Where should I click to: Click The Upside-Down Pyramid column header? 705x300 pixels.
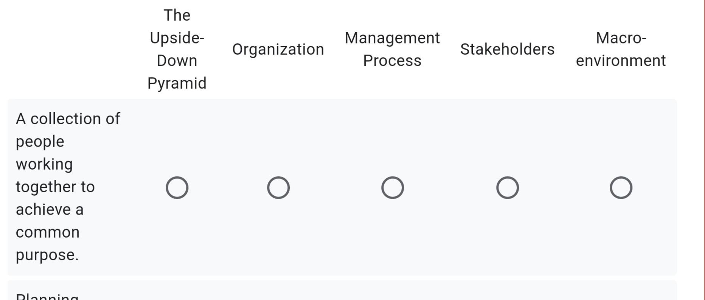pos(177,48)
